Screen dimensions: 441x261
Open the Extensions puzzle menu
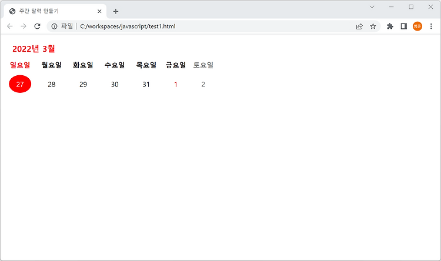pos(390,26)
